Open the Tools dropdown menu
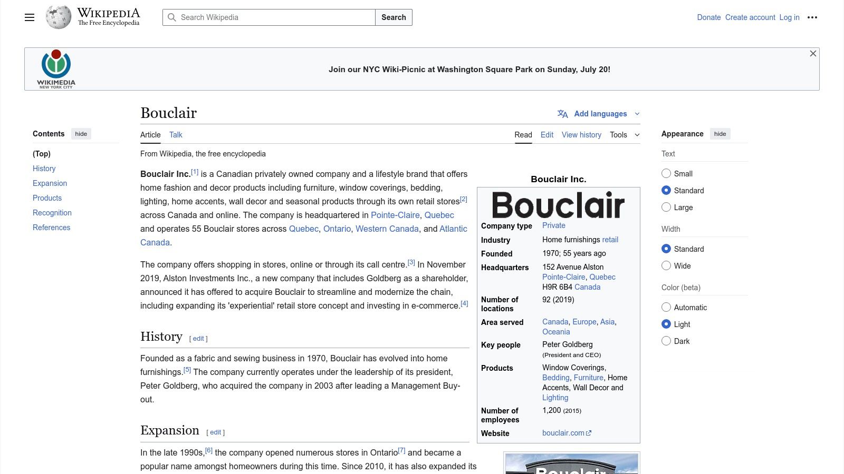 point(625,135)
